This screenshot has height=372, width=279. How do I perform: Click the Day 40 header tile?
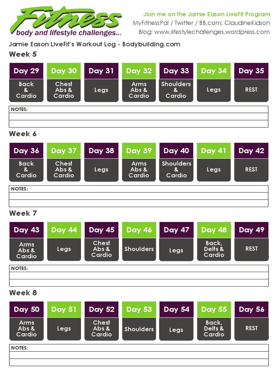point(176,150)
